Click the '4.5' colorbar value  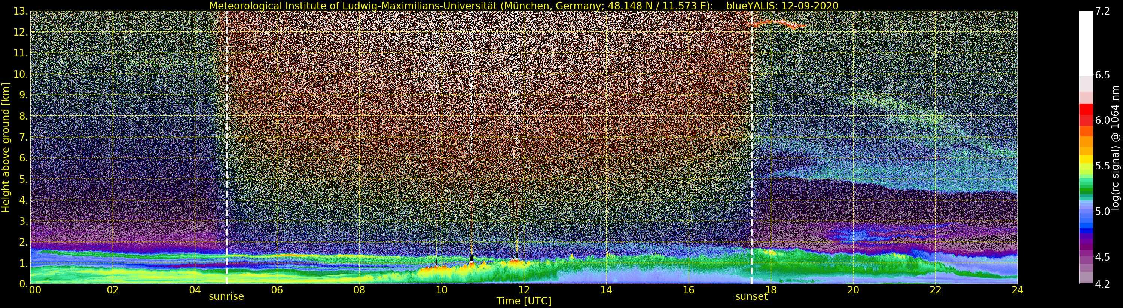[x=1102, y=257]
